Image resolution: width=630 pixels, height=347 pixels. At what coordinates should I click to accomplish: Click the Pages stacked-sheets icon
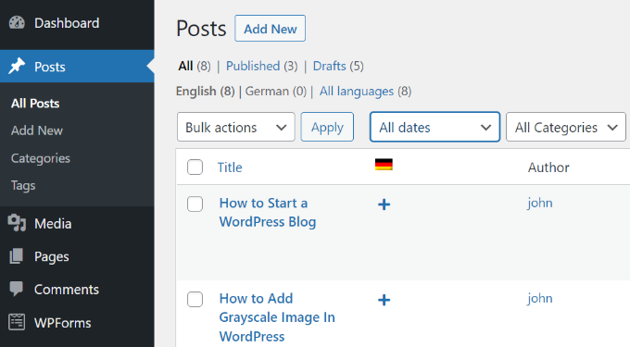point(17,256)
